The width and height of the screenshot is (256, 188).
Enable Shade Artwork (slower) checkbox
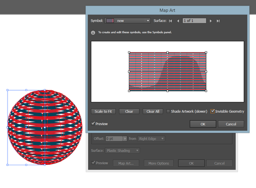(168, 111)
